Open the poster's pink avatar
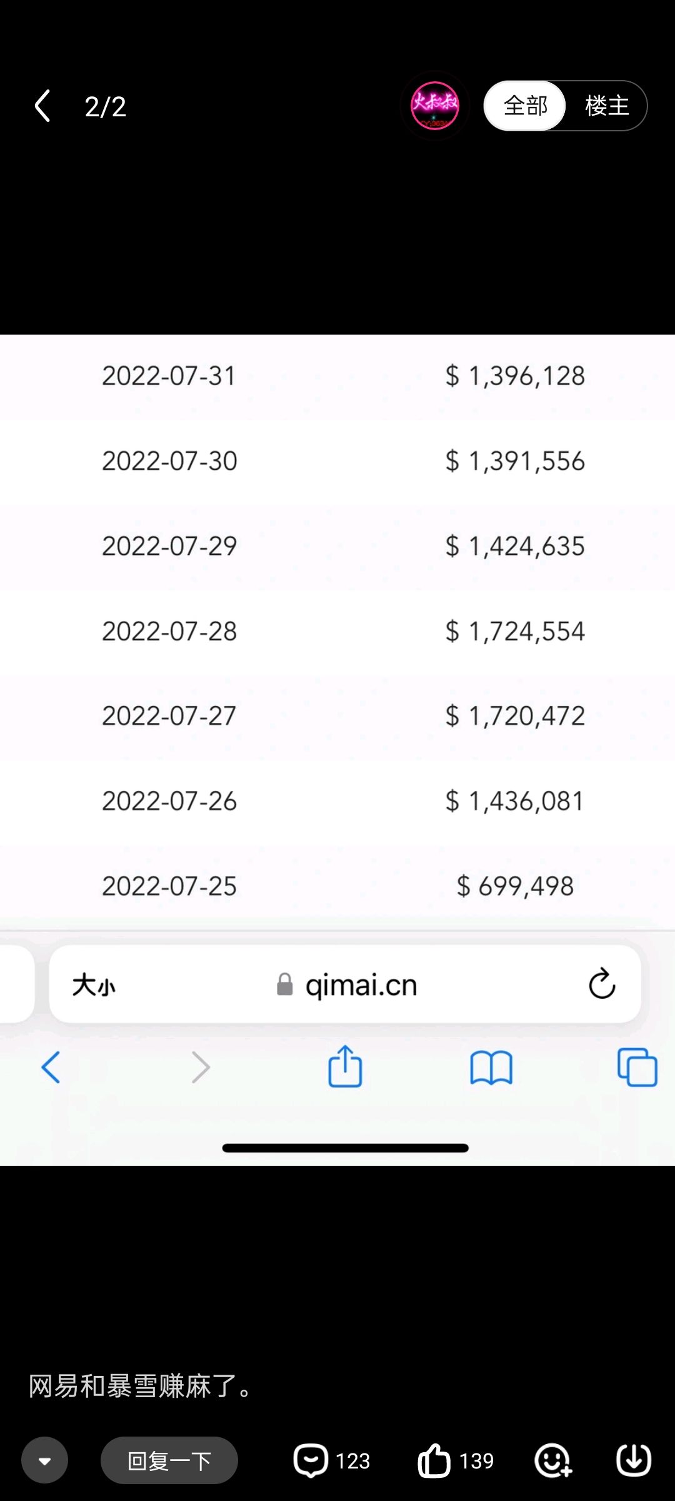675x1501 pixels. [434, 106]
